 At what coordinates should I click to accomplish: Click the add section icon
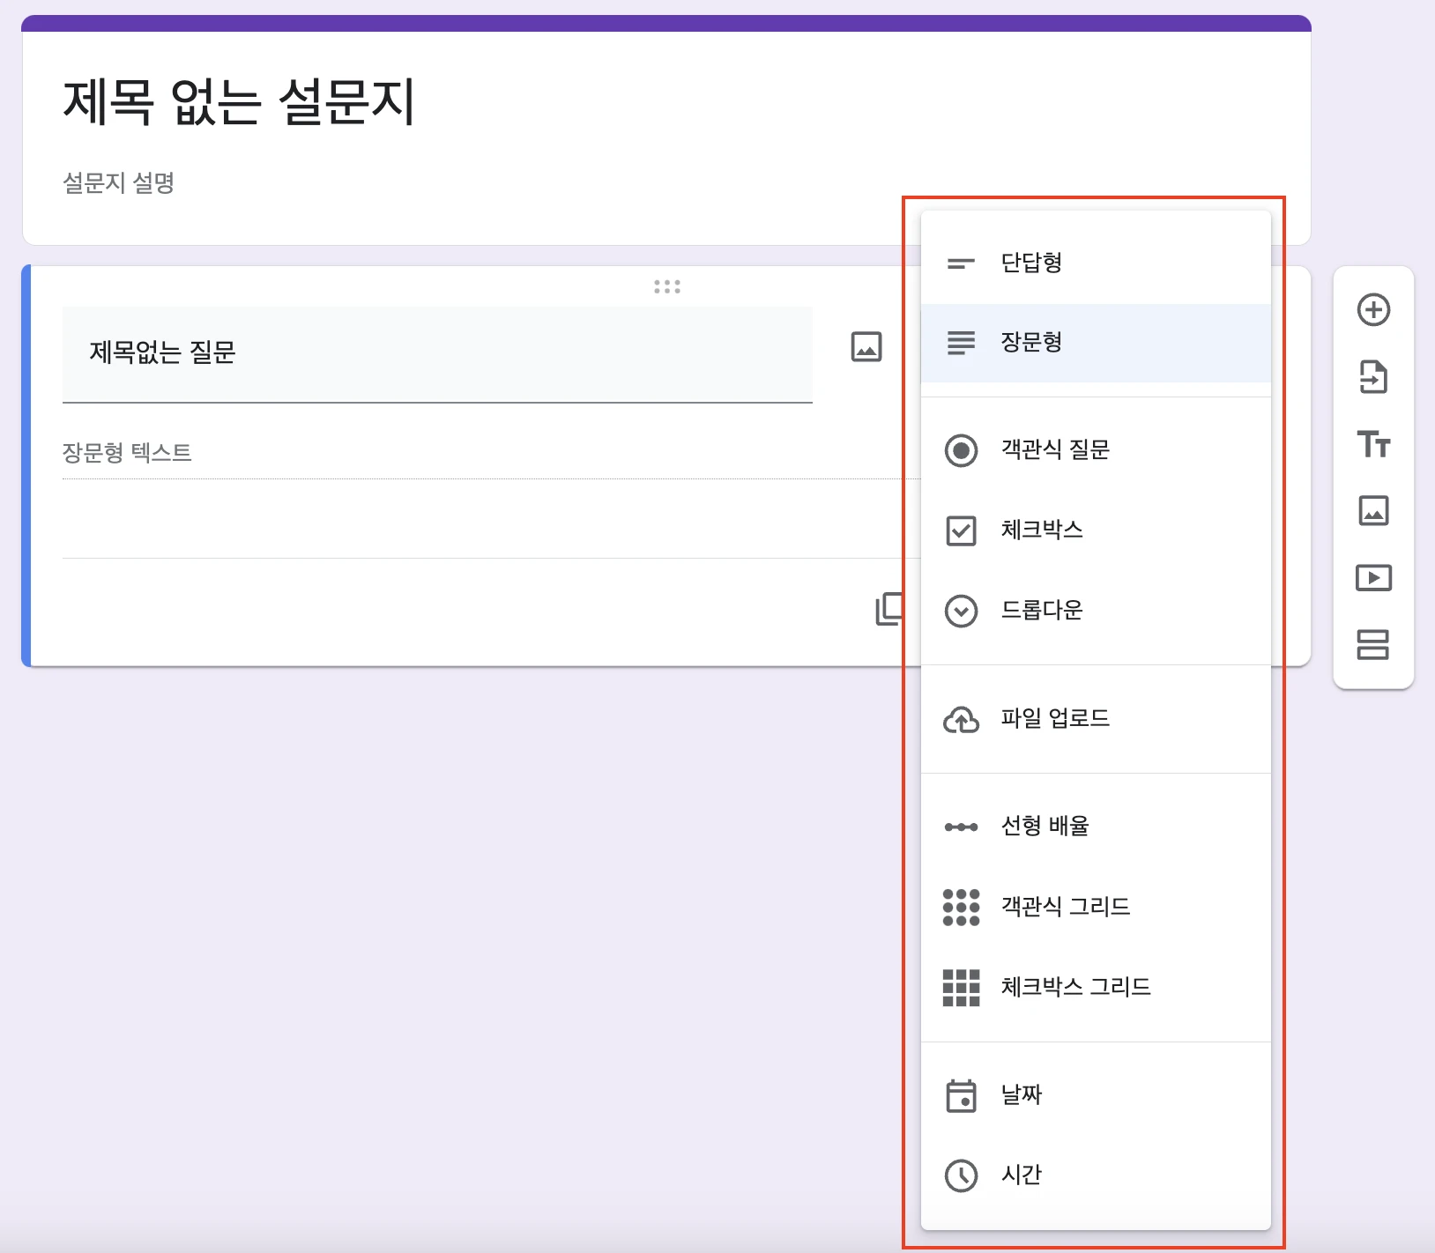[1373, 645]
